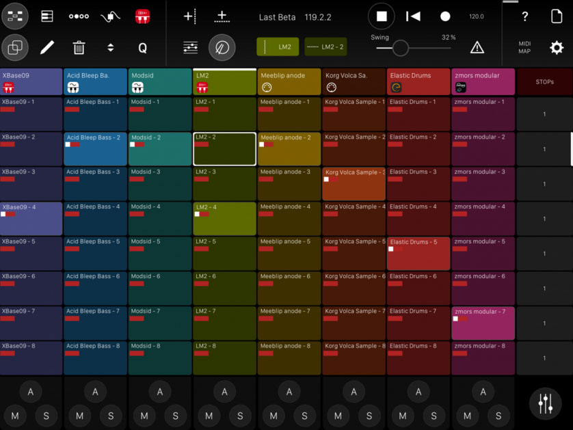Select the Acid Bleep Bass track header
This screenshot has width=573, height=430.
(95, 81)
